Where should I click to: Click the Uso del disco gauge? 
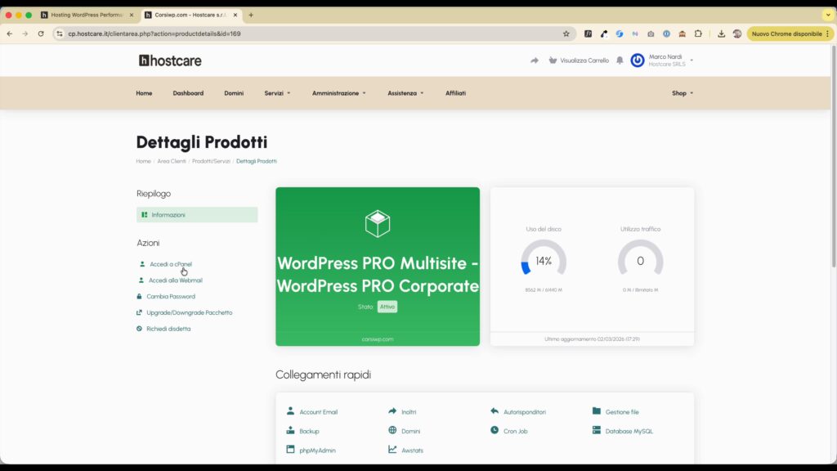pos(544,261)
